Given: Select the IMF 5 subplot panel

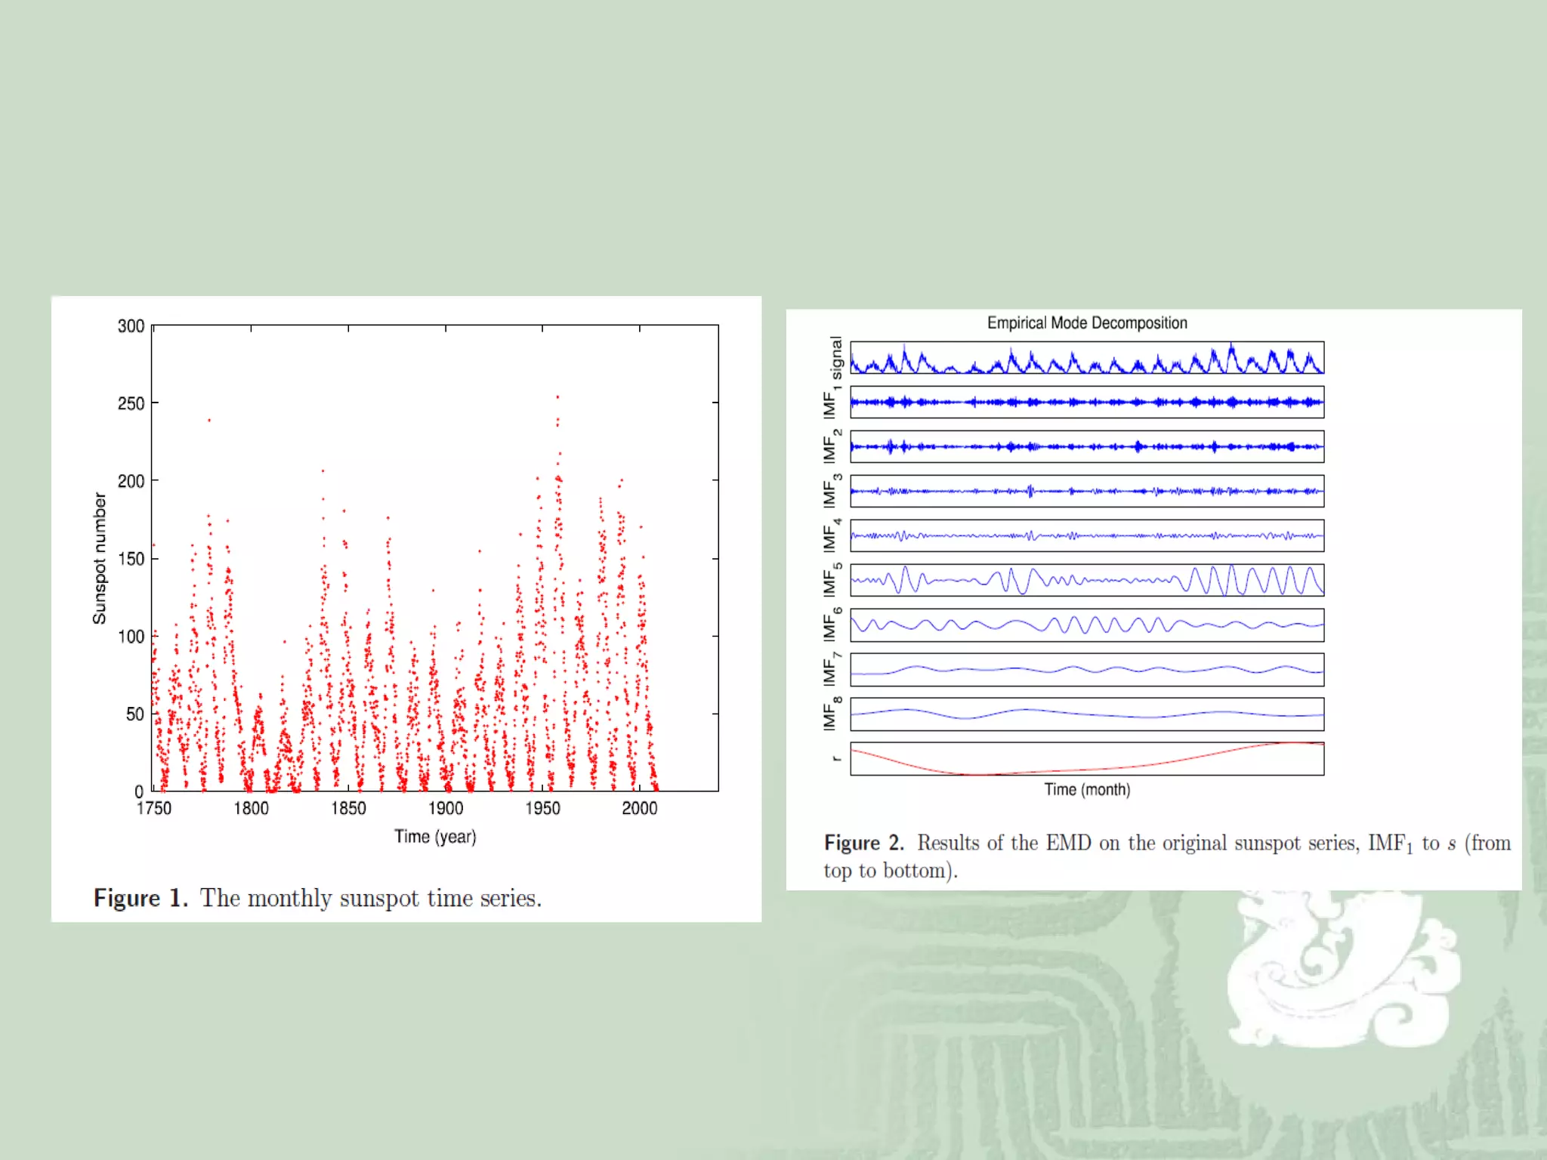Looking at the screenshot, I should point(1086,580).
